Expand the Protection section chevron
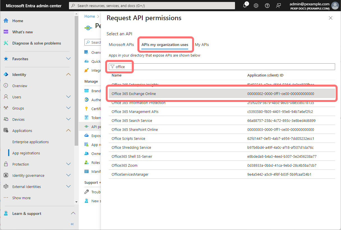Screen dimensions: 341x230 pos(68,164)
